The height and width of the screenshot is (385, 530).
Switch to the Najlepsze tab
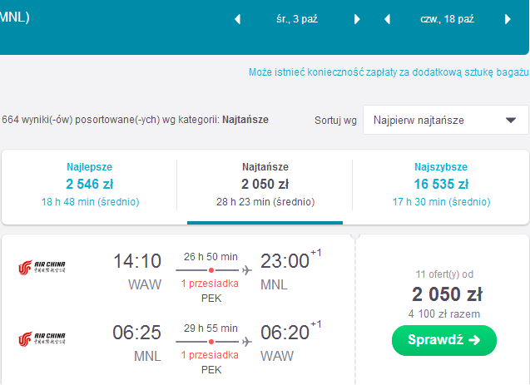90,185
